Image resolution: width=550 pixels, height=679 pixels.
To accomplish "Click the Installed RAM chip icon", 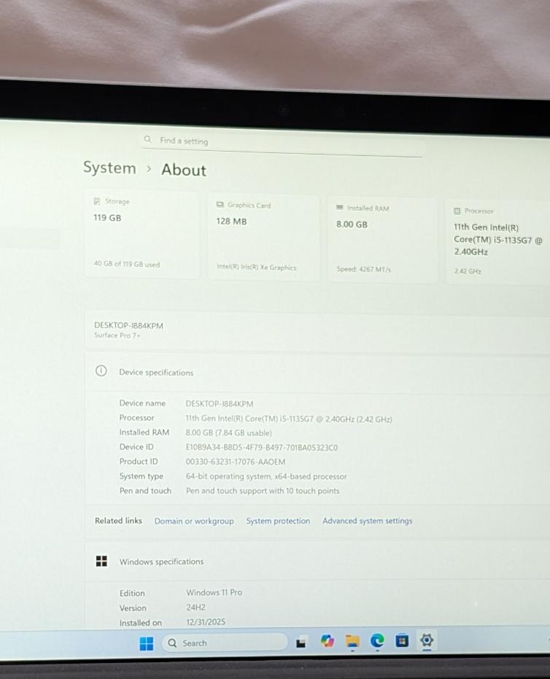I will coord(339,207).
